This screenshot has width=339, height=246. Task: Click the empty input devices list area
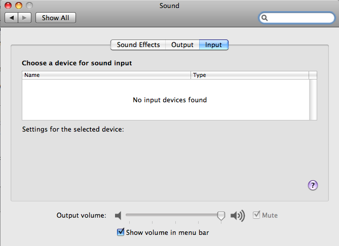point(166,100)
